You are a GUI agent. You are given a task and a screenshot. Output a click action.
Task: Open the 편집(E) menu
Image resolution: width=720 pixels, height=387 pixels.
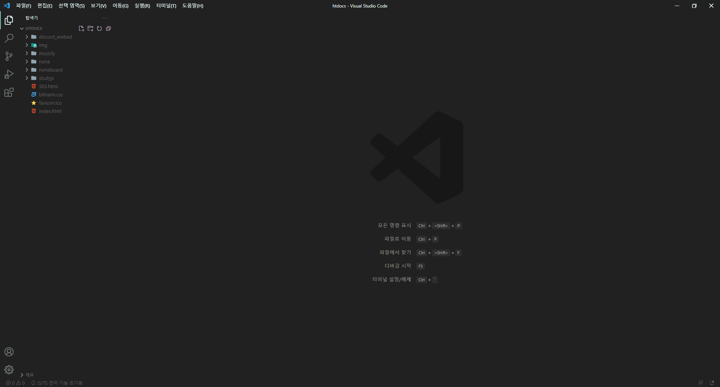[x=45, y=6]
